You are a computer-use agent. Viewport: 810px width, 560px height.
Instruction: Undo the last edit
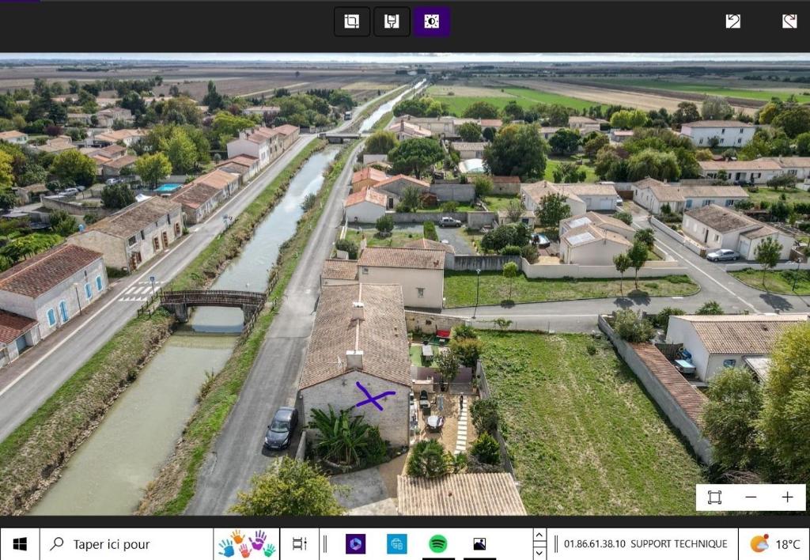point(732,21)
